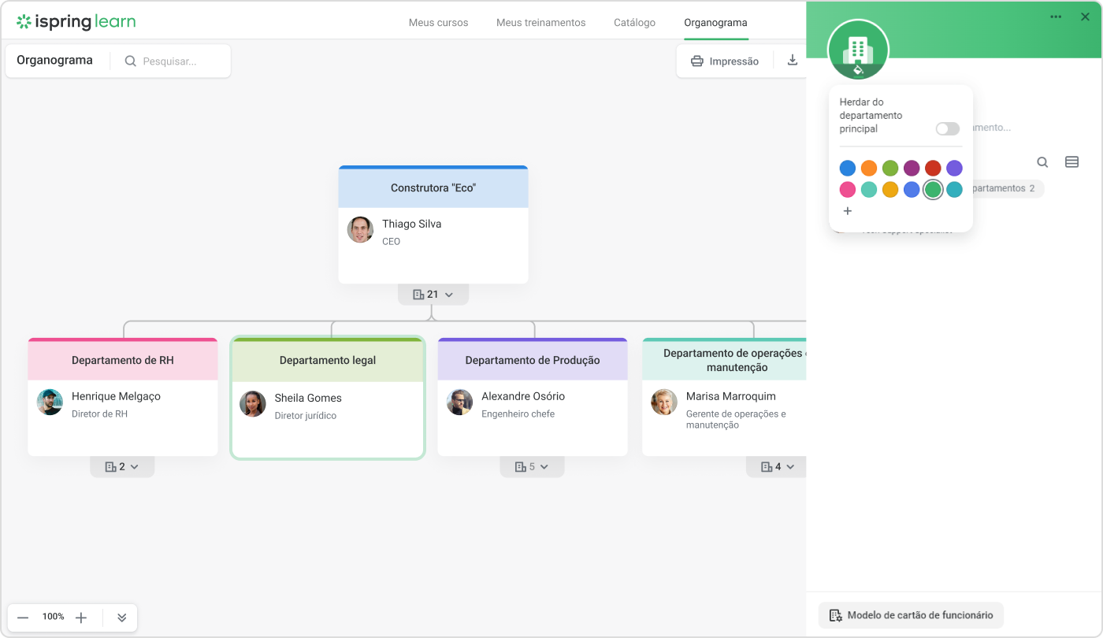Screen dimensions: 1103x638
Task: Click the Construtora "Eco" card header
Action: point(433,187)
